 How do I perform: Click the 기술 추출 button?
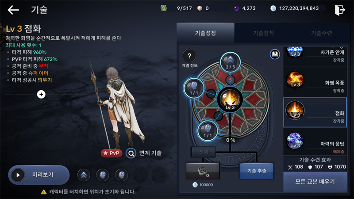click(x=257, y=171)
